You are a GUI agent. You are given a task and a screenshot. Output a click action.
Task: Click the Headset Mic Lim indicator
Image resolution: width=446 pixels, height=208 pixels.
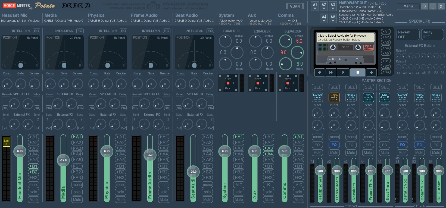[x=6, y=142]
